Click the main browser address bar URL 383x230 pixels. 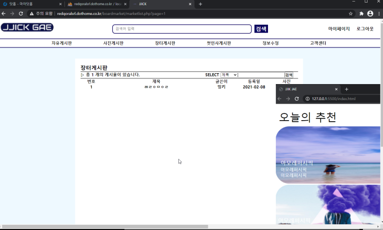(111, 14)
